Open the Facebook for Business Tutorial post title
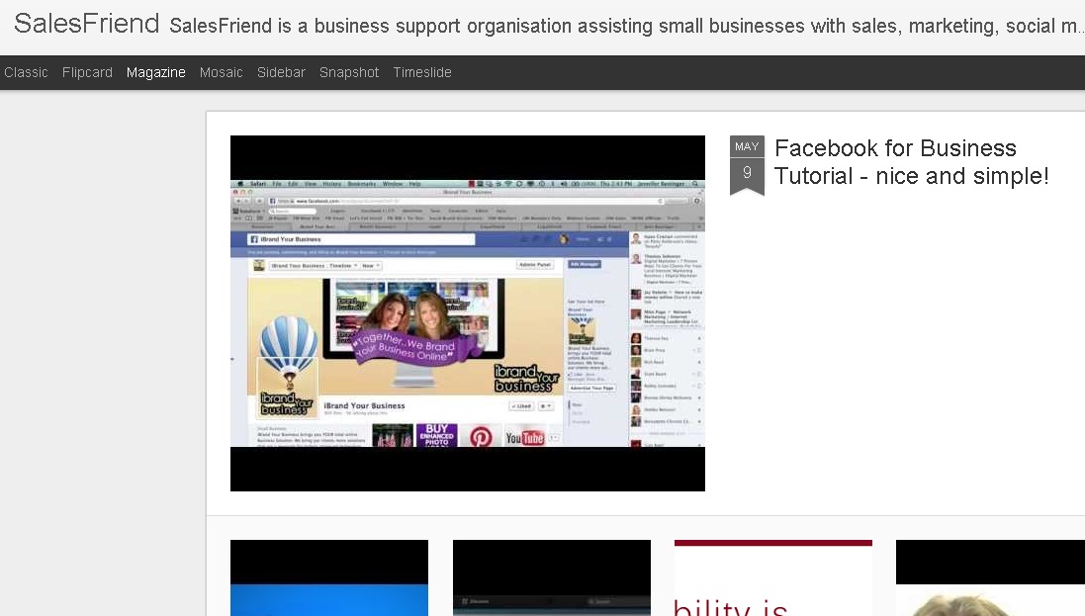This screenshot has height=616, width=1085. coord(911,162)
